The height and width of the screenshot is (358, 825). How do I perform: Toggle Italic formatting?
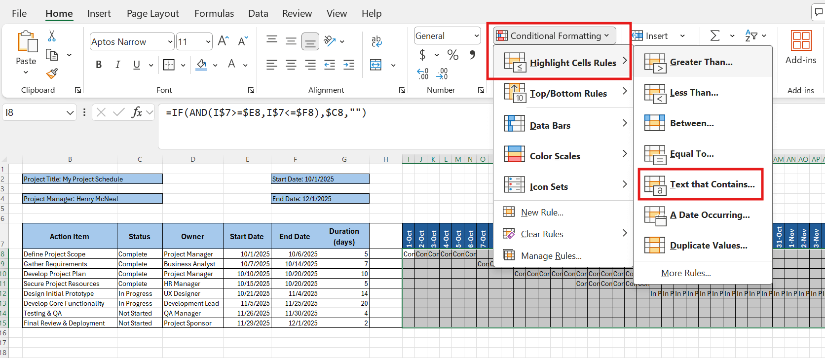117,65
